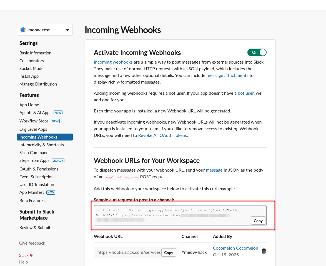Open the meow-test app selector dropdown
Image resolution: width=326 pixels, height=266 pixels.
click(67, 30)
